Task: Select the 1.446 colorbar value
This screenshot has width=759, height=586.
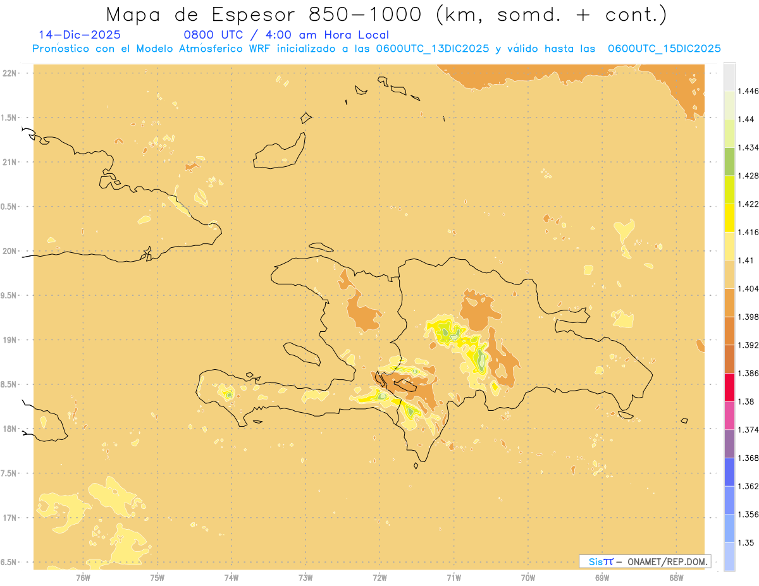Action: 748,91
